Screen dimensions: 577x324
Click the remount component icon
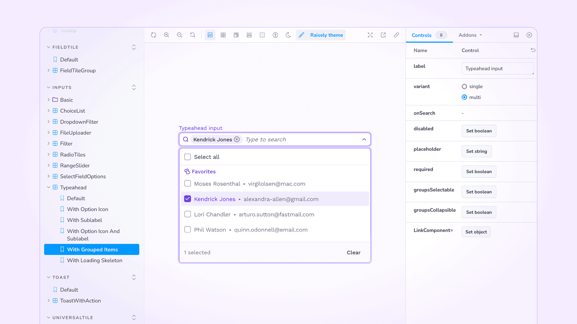[154, 35]
